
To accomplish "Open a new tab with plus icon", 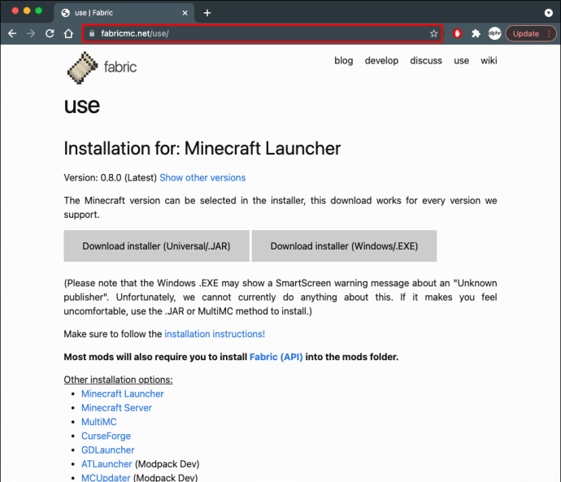I will coord(207,13).
